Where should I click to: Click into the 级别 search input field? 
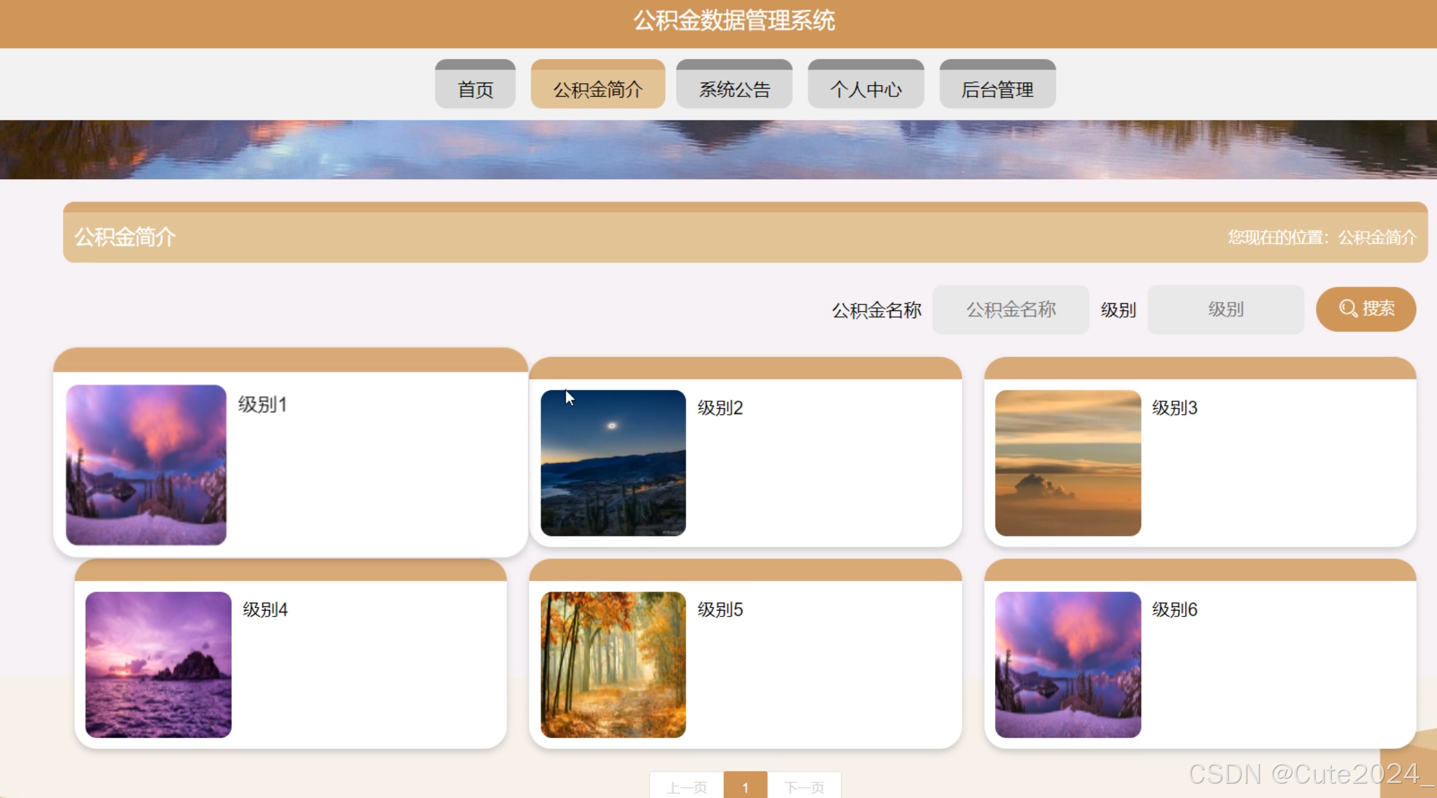point(1225,310)
